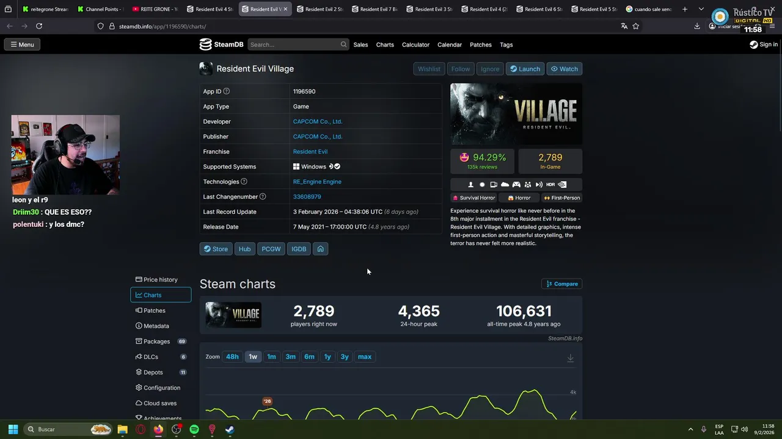This screenshot has width=782, height=439.
Task: Open Calculator in the top navigation
Action: tap(415, 45)
